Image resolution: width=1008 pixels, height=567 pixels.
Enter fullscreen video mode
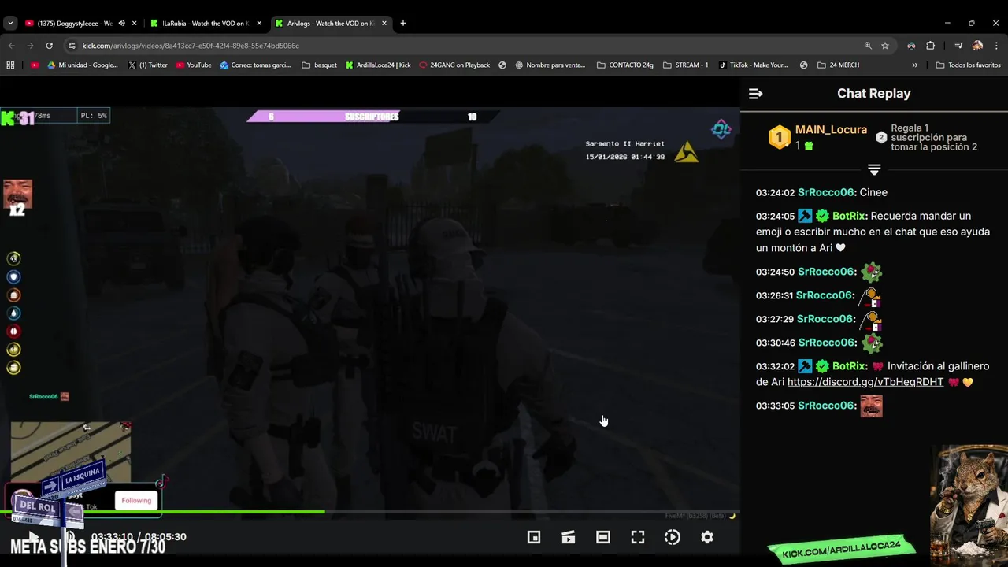click(x=638, y=537)
